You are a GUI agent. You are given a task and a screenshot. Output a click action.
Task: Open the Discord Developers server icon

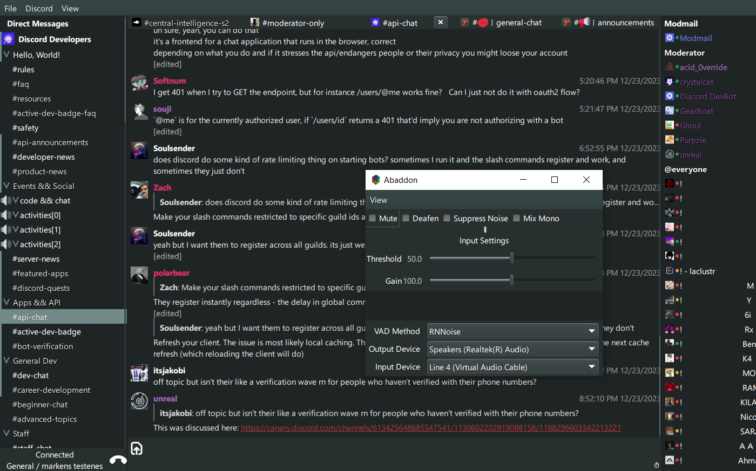9,39
